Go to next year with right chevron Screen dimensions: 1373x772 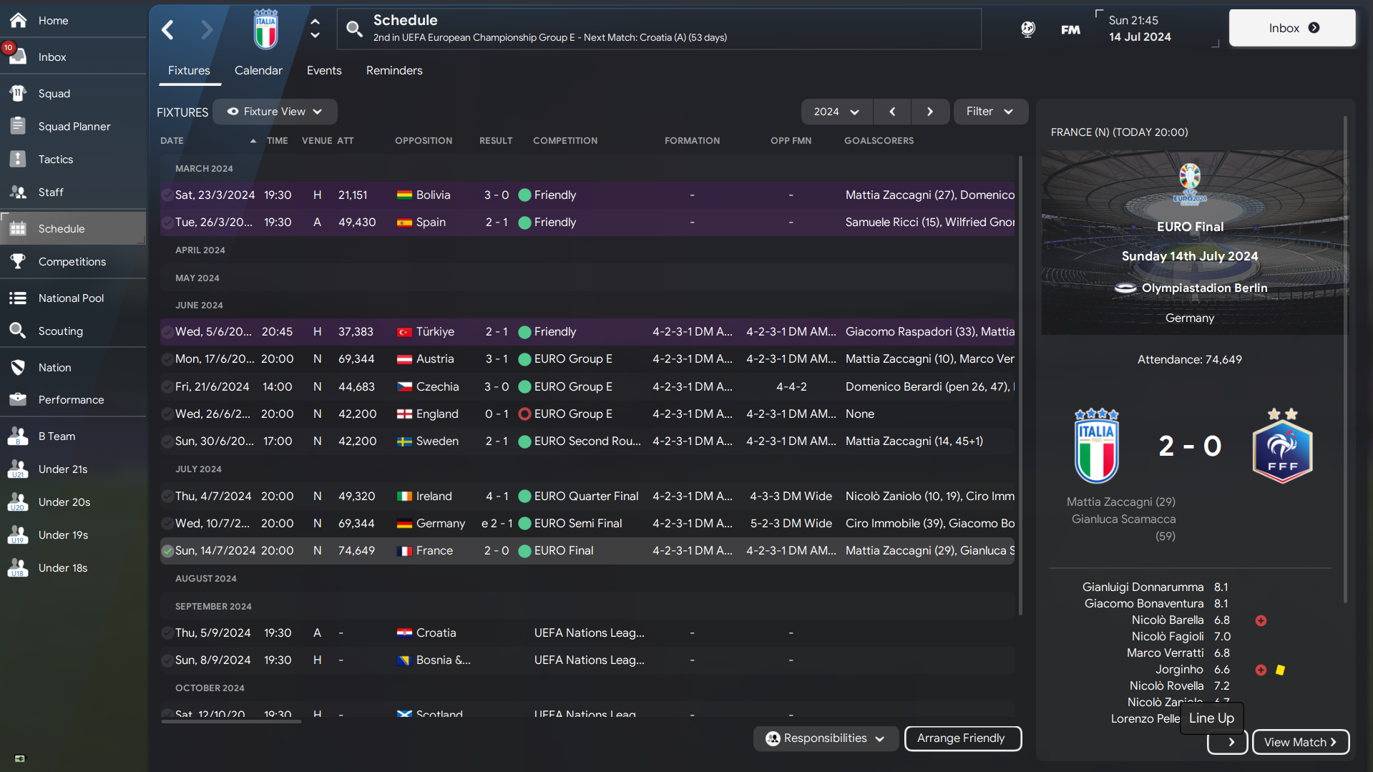pyautogui.click(x=930, y=112)
